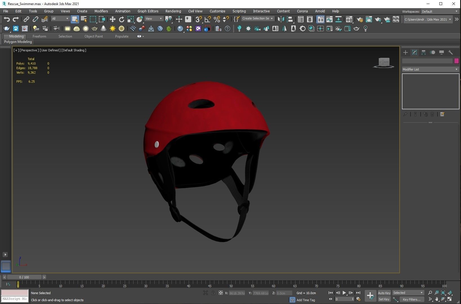461x304 pixels.
Task: Open the Scripting menu
Action: point(239,11)
